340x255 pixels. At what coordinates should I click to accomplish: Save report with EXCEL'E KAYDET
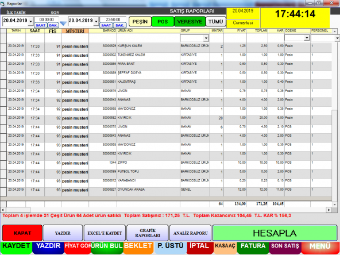click(105, 233)
